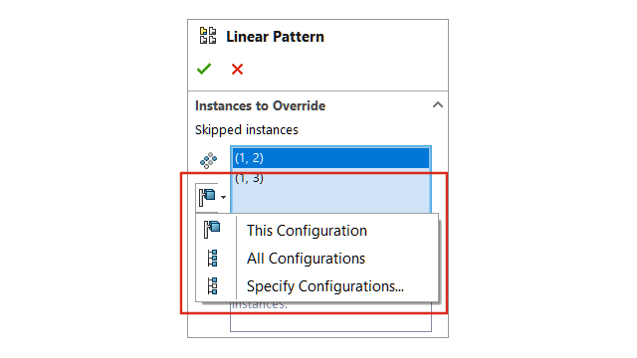Choose All Configurations from the menu
This screenshot has width=637, height=358.
tap(306, 259)
